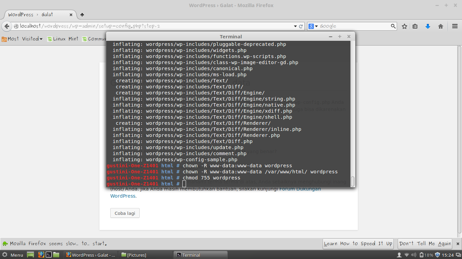Click the Coba lagi button

click(125, 213)
